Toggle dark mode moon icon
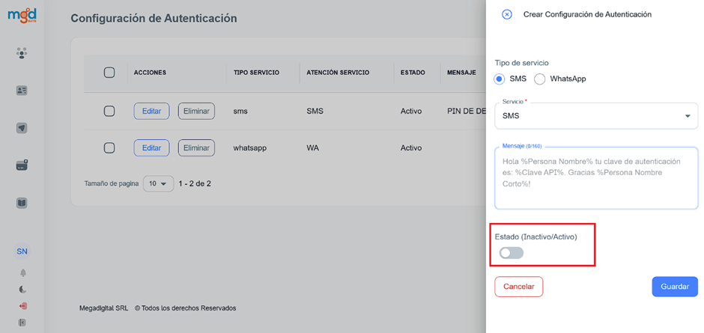 tap(22, 290)
